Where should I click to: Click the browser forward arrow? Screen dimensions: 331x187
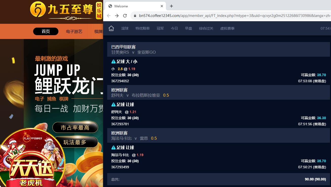117,16
